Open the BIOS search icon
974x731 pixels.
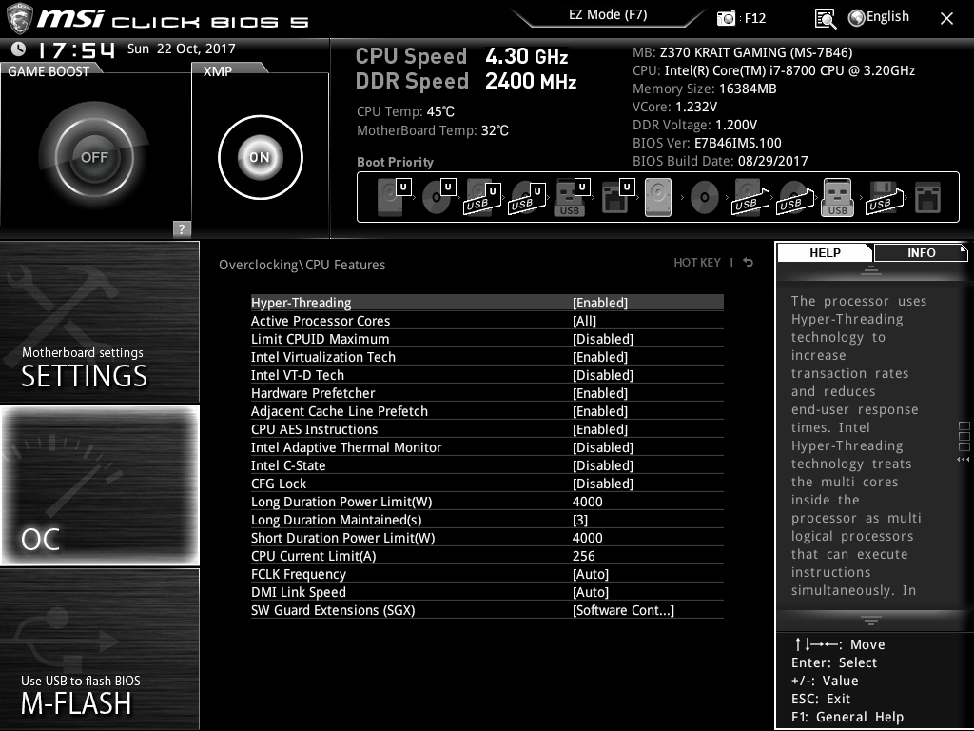[x=826, y=18]
